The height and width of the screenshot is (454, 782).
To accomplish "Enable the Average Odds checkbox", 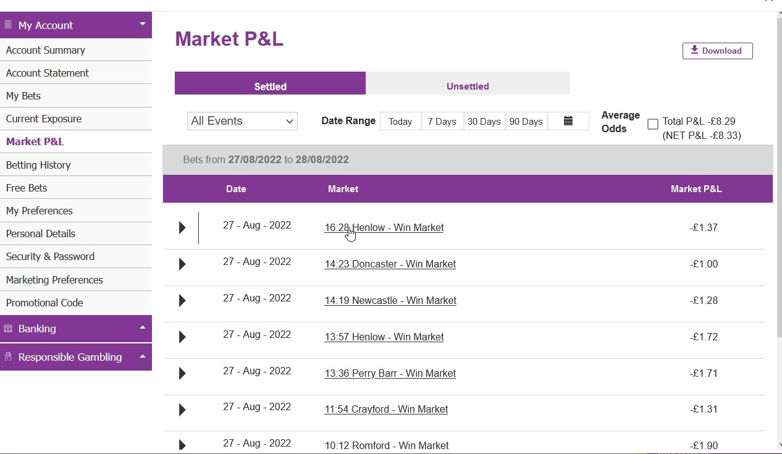I will point(652,124).
